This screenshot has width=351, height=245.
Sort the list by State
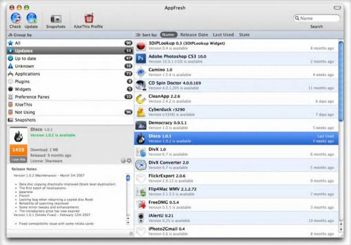244,35
